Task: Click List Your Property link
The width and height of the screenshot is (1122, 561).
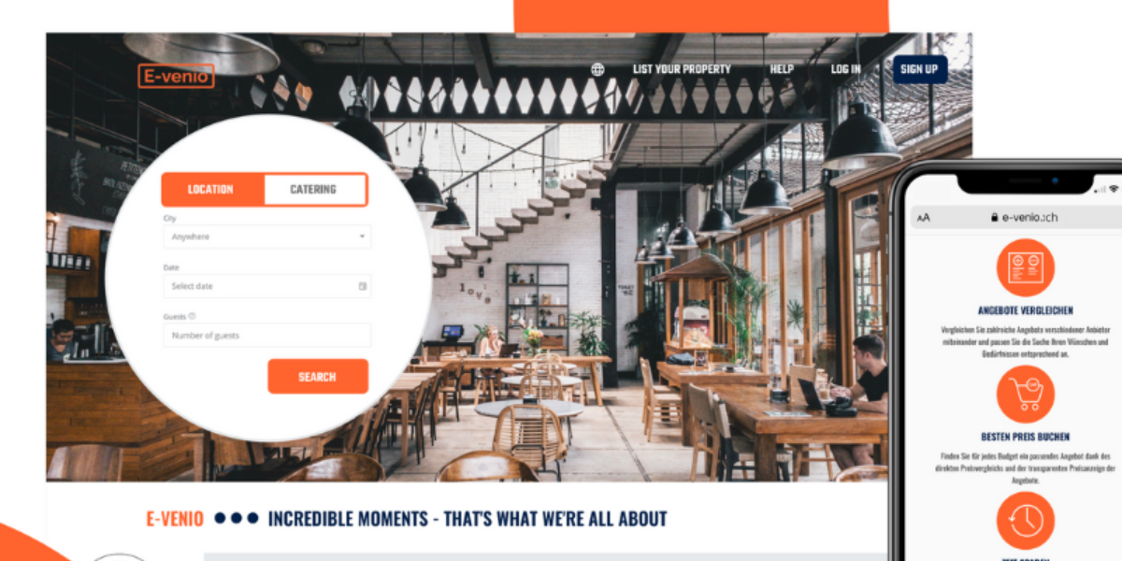Action: 682,69
